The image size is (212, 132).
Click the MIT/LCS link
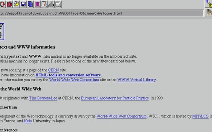tap(200, 116)
